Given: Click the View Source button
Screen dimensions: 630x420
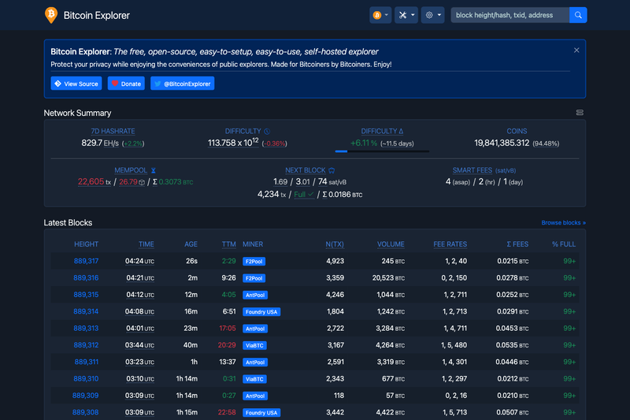Looking at the screenshot, I should [76, 84].
